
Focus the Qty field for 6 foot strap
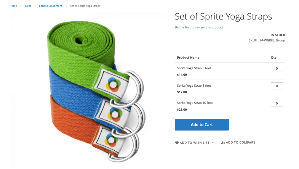pyautogui.click(x=277, y=69)
